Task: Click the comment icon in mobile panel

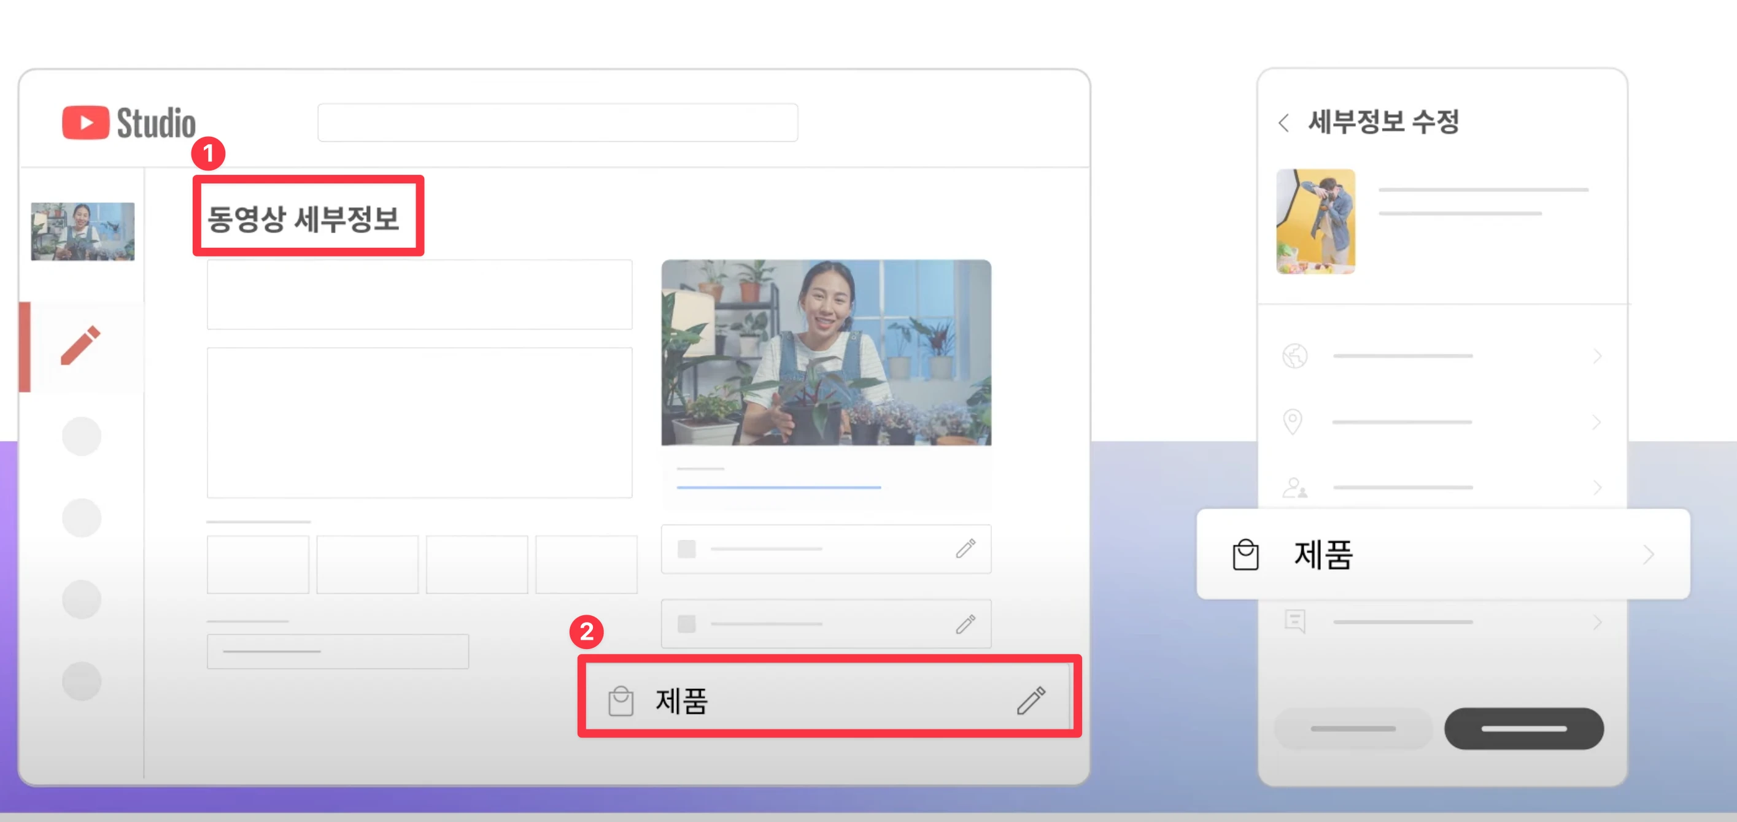Action: 1294,621
